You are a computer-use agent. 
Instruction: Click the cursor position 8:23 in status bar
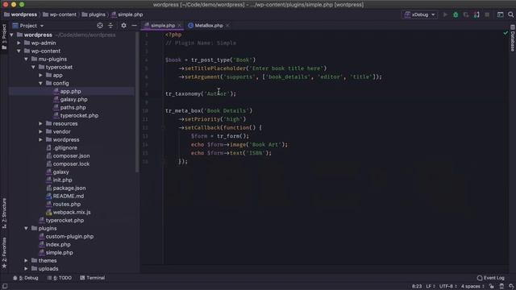point(417,287)
